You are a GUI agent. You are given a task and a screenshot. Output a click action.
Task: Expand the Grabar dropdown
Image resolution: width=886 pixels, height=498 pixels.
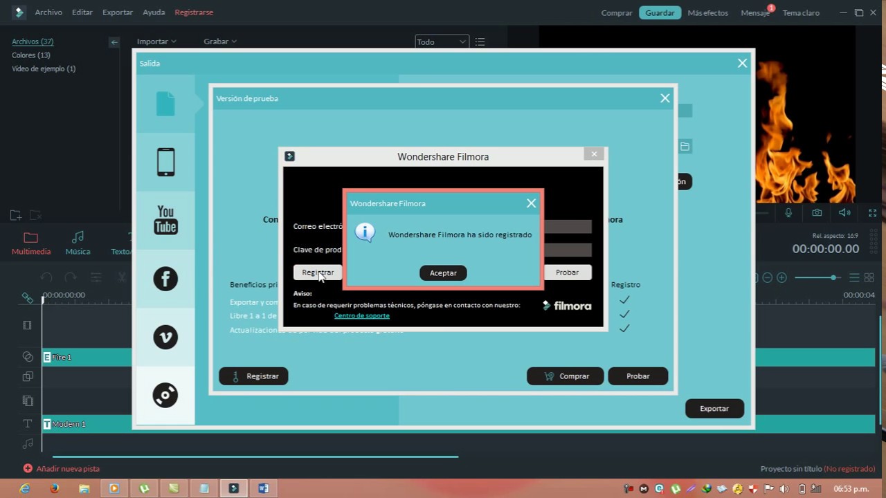[220, 41]
